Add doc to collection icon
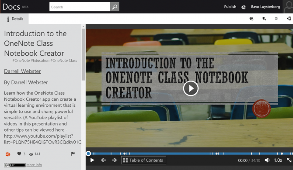This screenshot has height=170, width=293. 264,19
